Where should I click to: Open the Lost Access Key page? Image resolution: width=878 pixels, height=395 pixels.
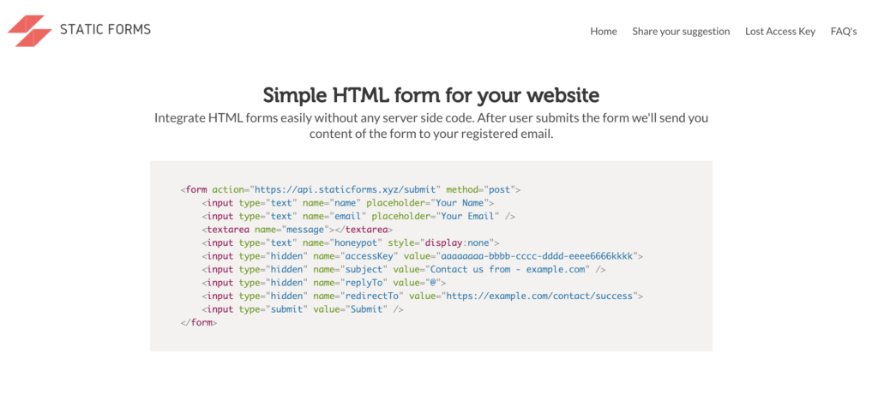(780, 32)
